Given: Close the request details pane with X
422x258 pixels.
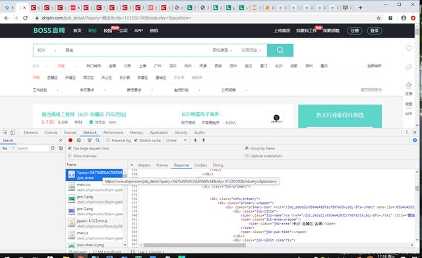Looking at the screenshot, I should [x=132, y=165].
